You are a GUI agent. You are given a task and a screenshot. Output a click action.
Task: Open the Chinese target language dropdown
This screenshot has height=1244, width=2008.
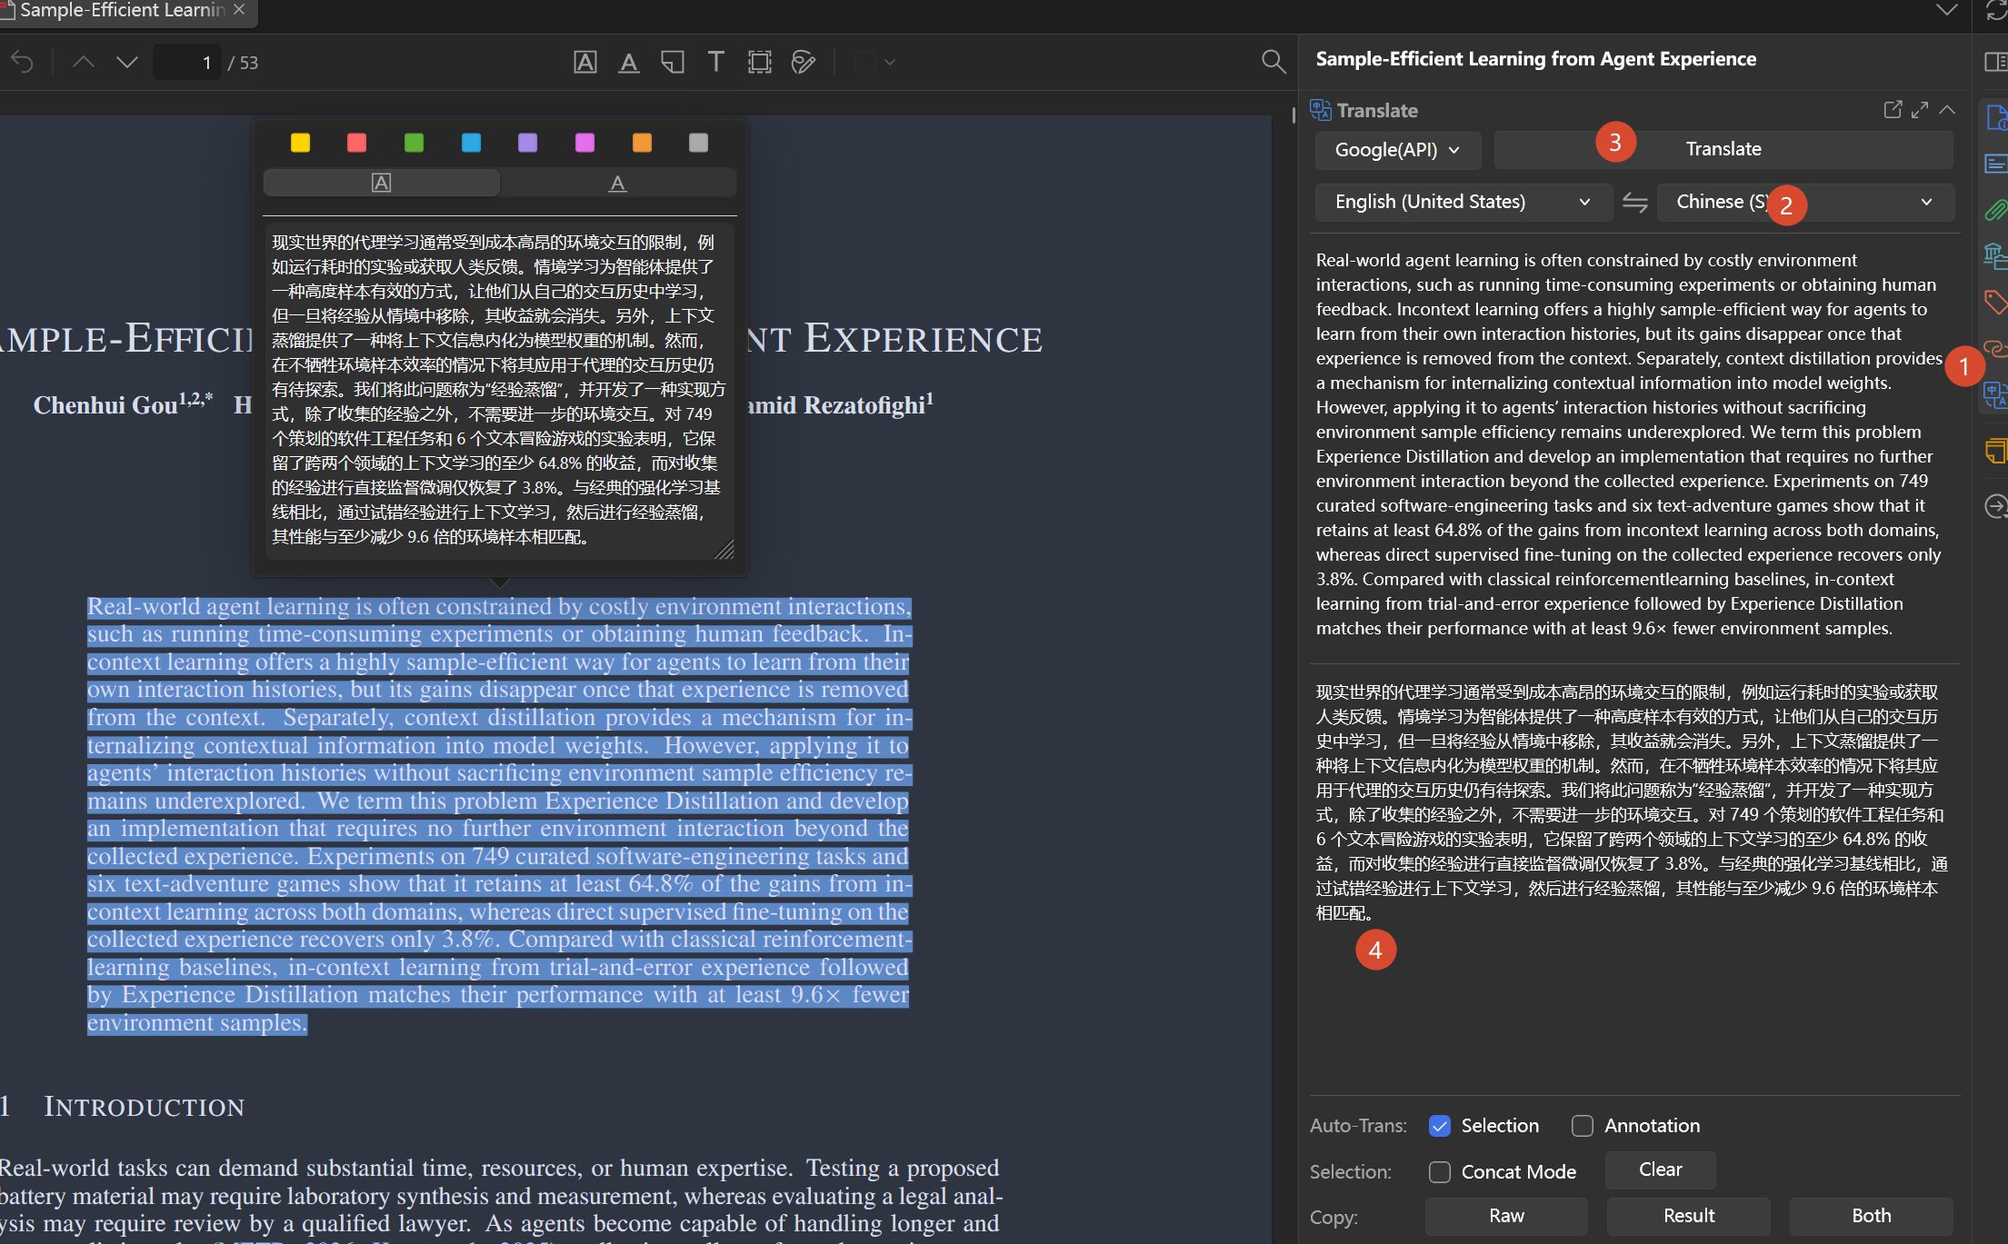point(1805,202)
